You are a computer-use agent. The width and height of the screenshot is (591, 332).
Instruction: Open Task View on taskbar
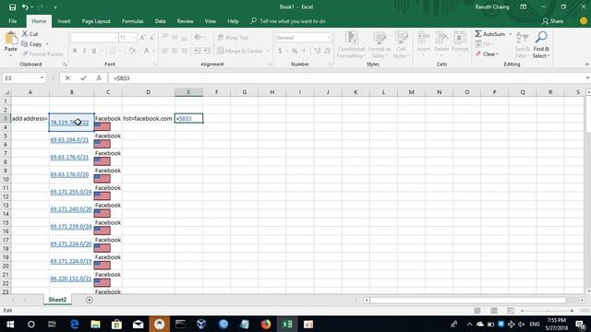pos(52,324)
